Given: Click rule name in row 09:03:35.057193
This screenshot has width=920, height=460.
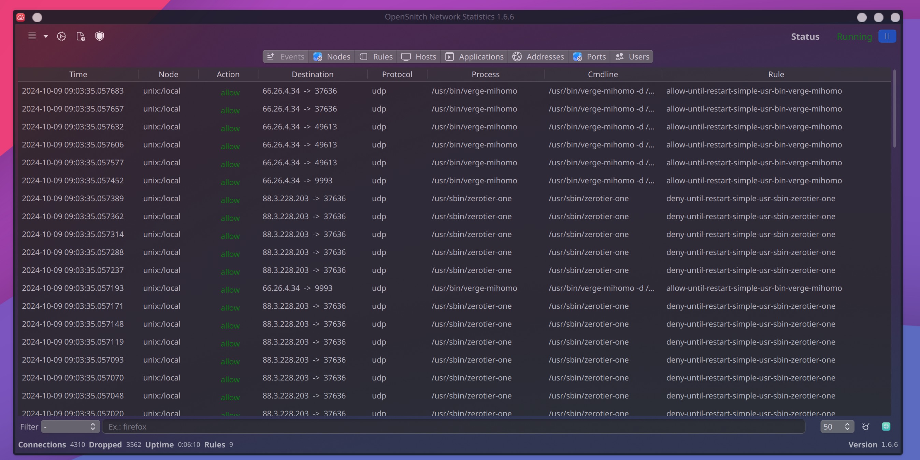Looking at the screenshot, I should pos(754,288).
